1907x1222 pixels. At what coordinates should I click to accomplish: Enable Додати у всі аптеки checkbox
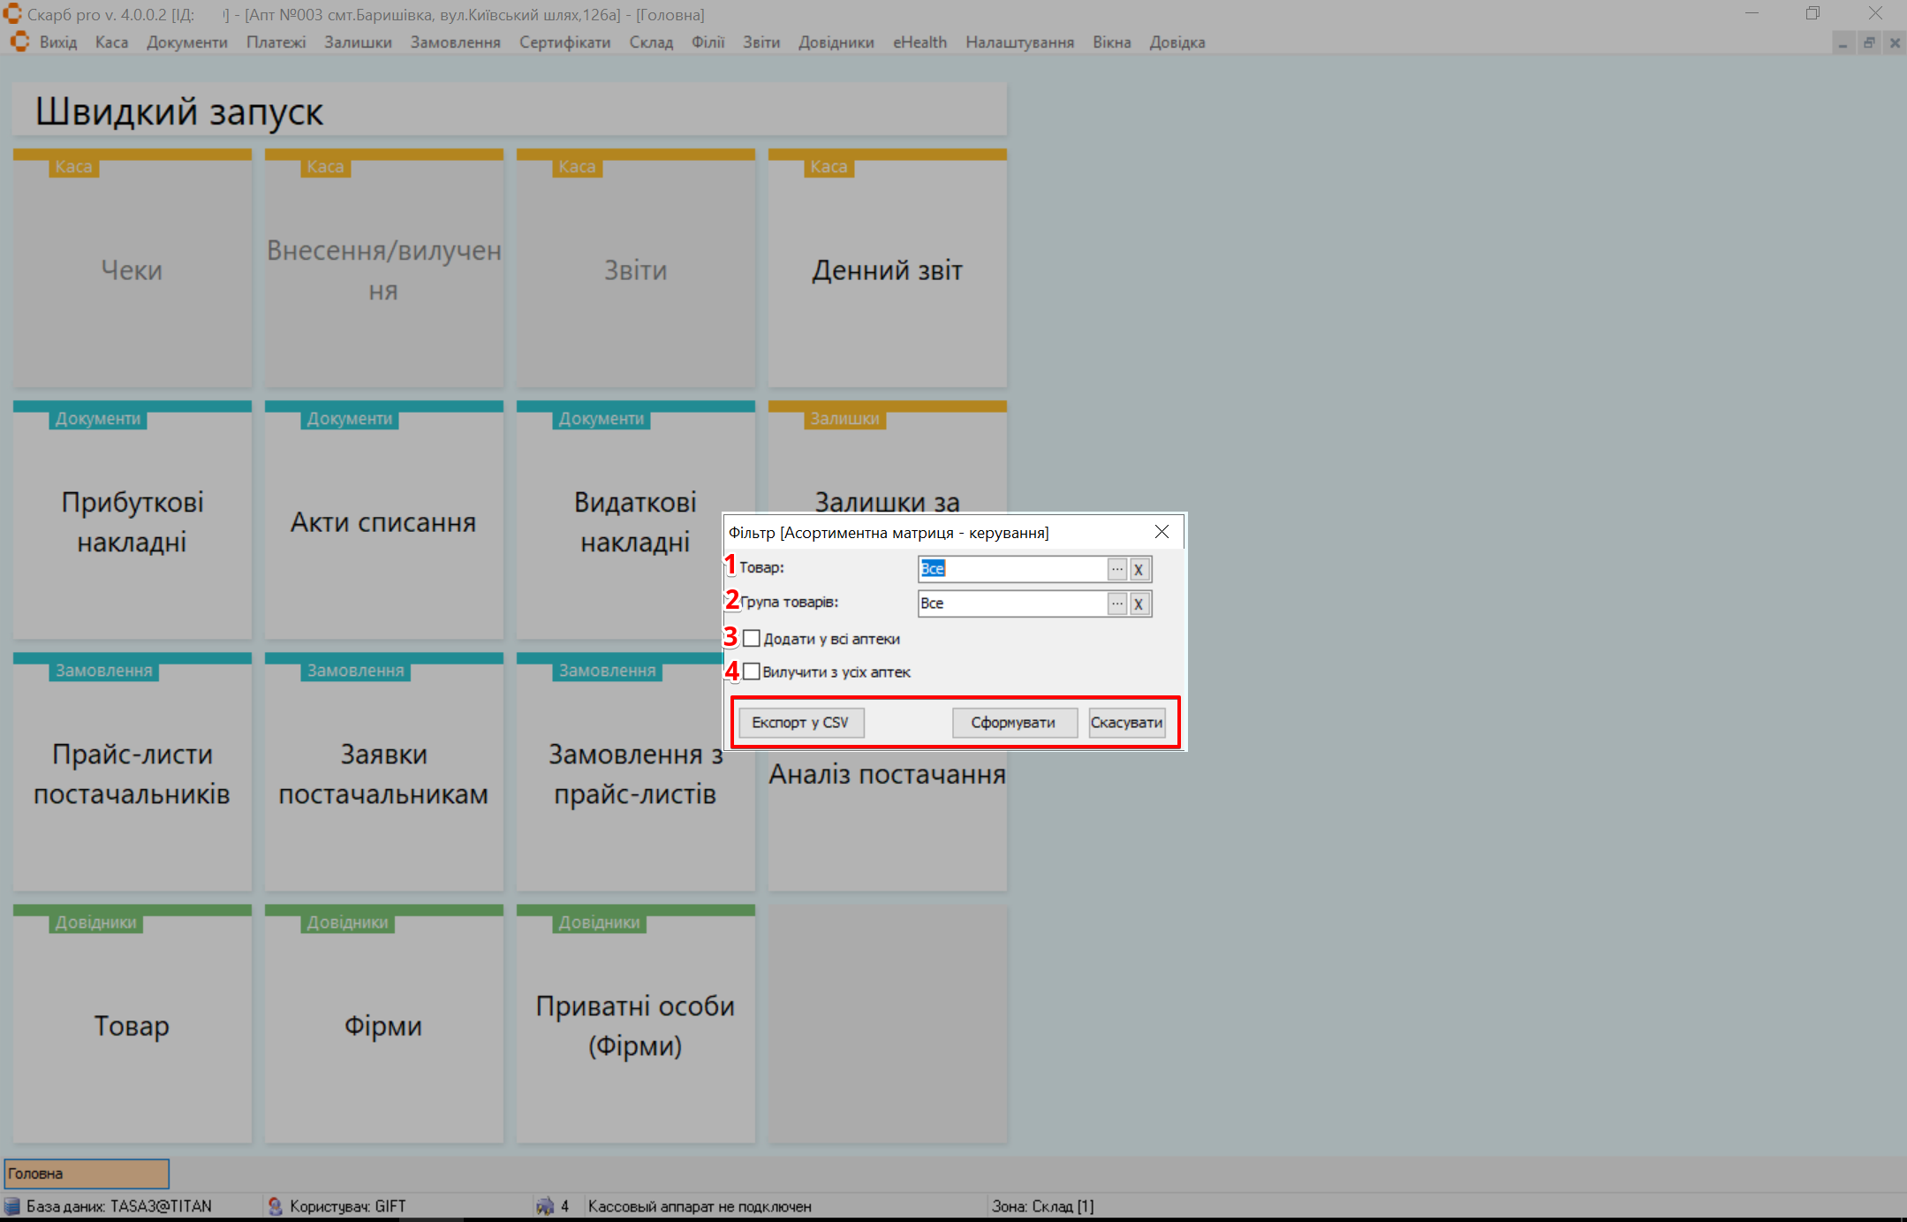[752, 638]
